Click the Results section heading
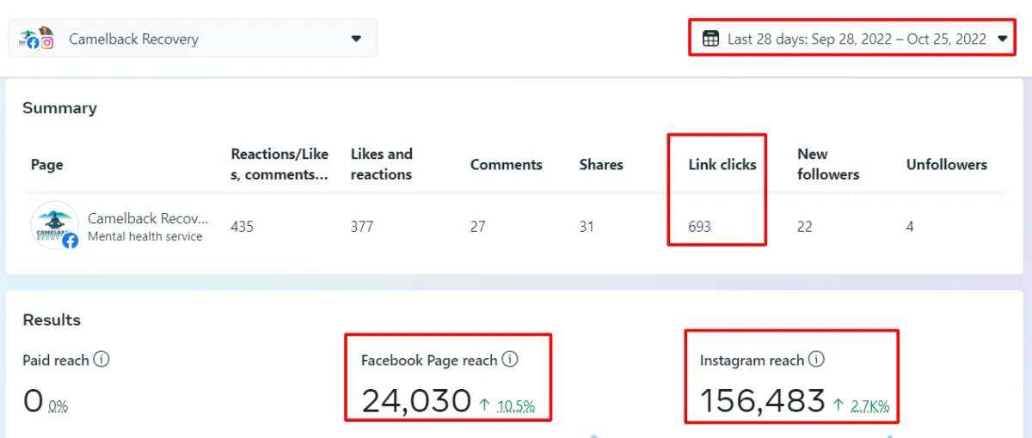 52,319
